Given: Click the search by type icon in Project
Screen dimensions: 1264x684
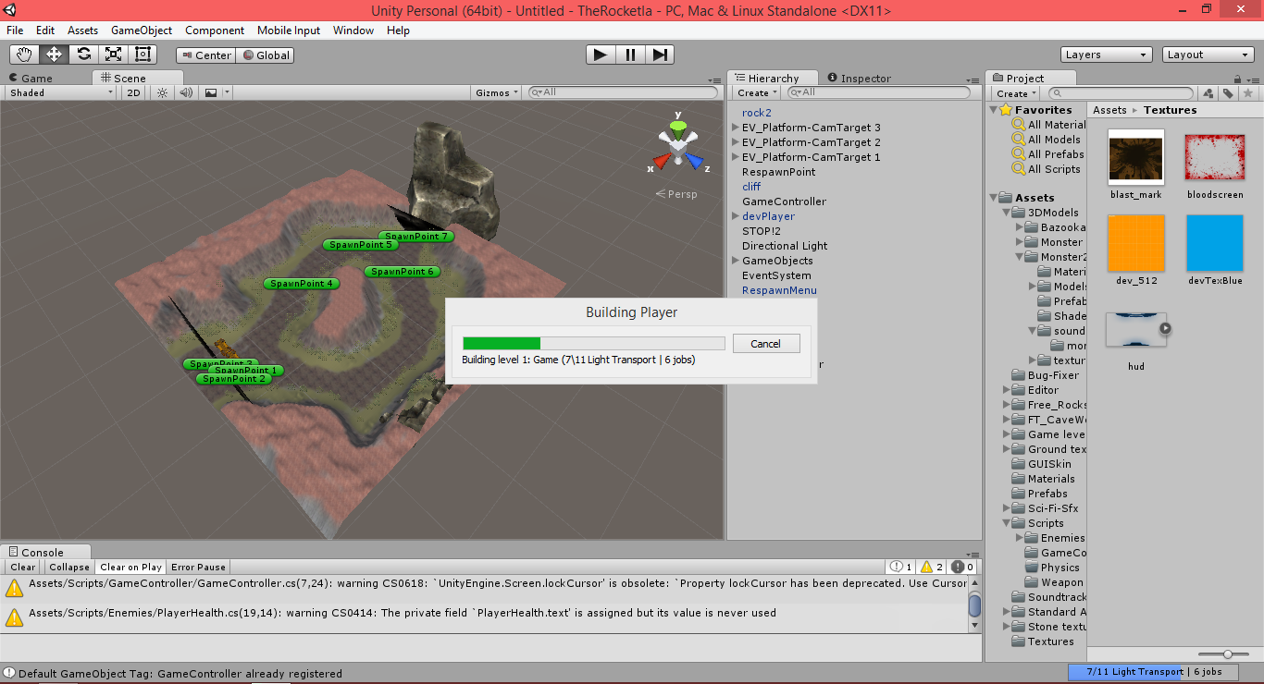Looking at the screenshot, I should click(1208, 92).
